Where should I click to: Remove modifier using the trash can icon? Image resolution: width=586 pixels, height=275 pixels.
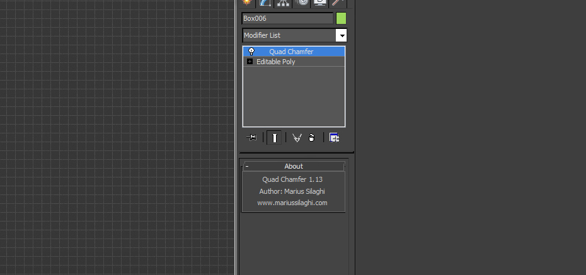click(312, 138)
